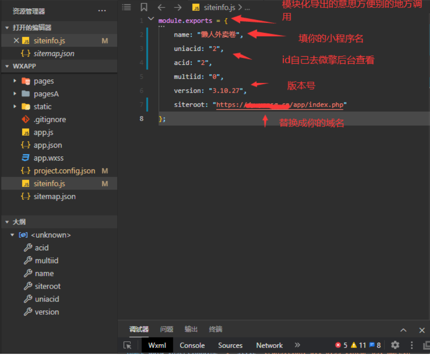The width and height of the screenshot is (430, 355).
Task: Open the resource manager more options menu
Action: coord(102,11)
